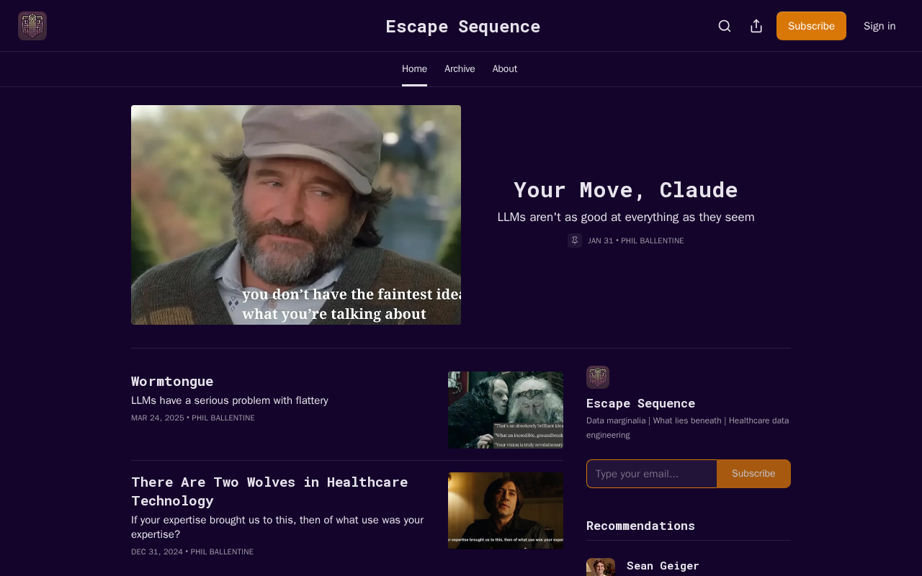
Task: Go to the About tab
Action: click(x=505, y=69)
